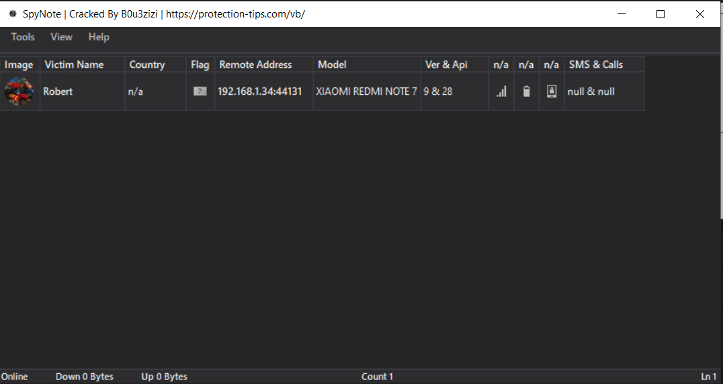Minimize the SpyNote window
The width and height of the screenshot is (723, 384).
point(622,14)
